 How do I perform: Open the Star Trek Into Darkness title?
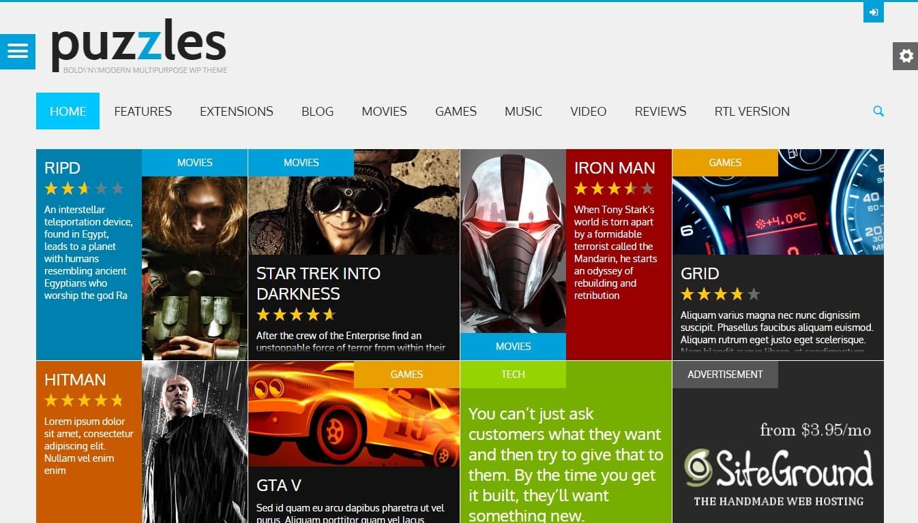[319, 283]
